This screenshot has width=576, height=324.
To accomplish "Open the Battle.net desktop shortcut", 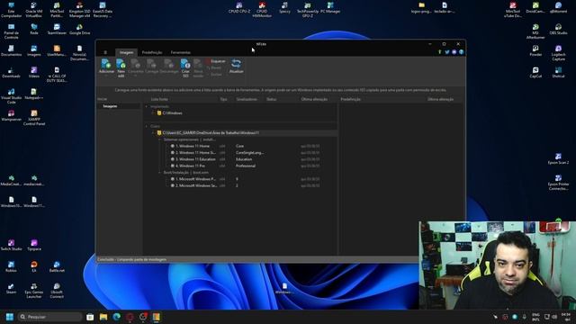I will click(57, 267).
